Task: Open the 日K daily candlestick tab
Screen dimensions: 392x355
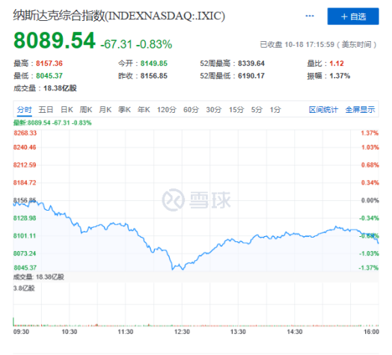Action: [x=67, y=110]
